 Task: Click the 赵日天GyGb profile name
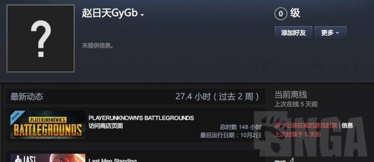point(110,13)
